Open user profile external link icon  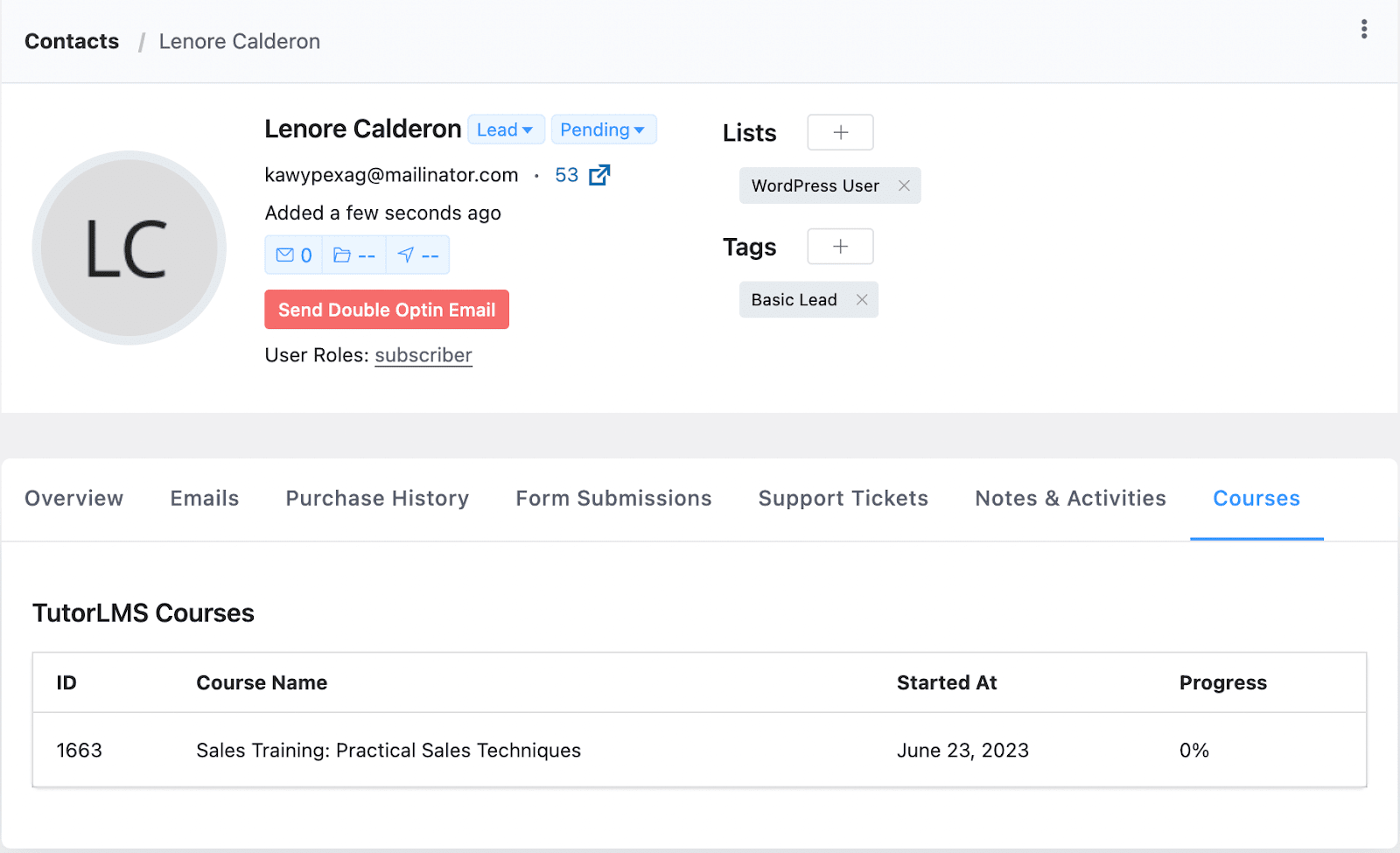click(x=599, y=175)
